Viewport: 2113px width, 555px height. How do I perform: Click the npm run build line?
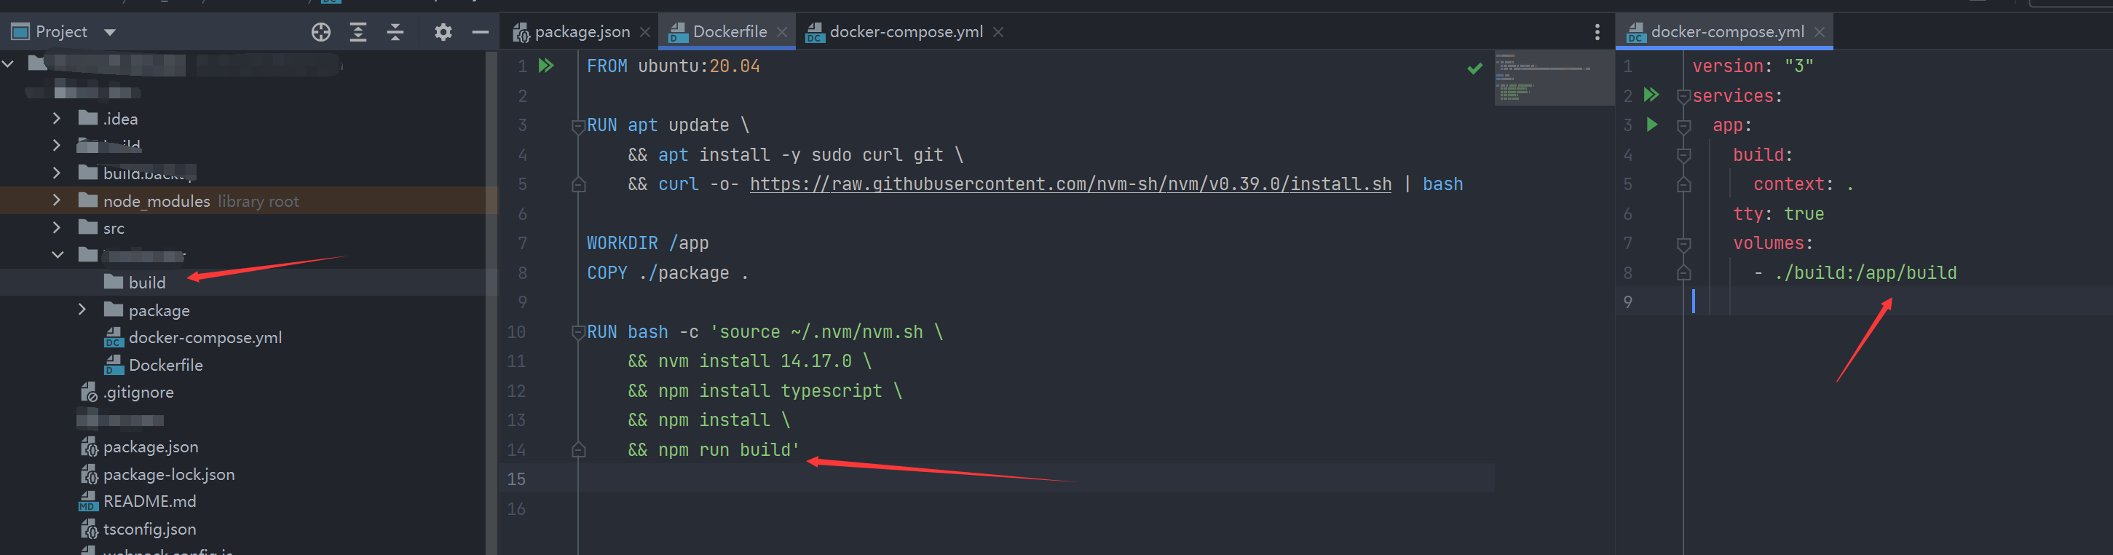[x=713, y=450]
